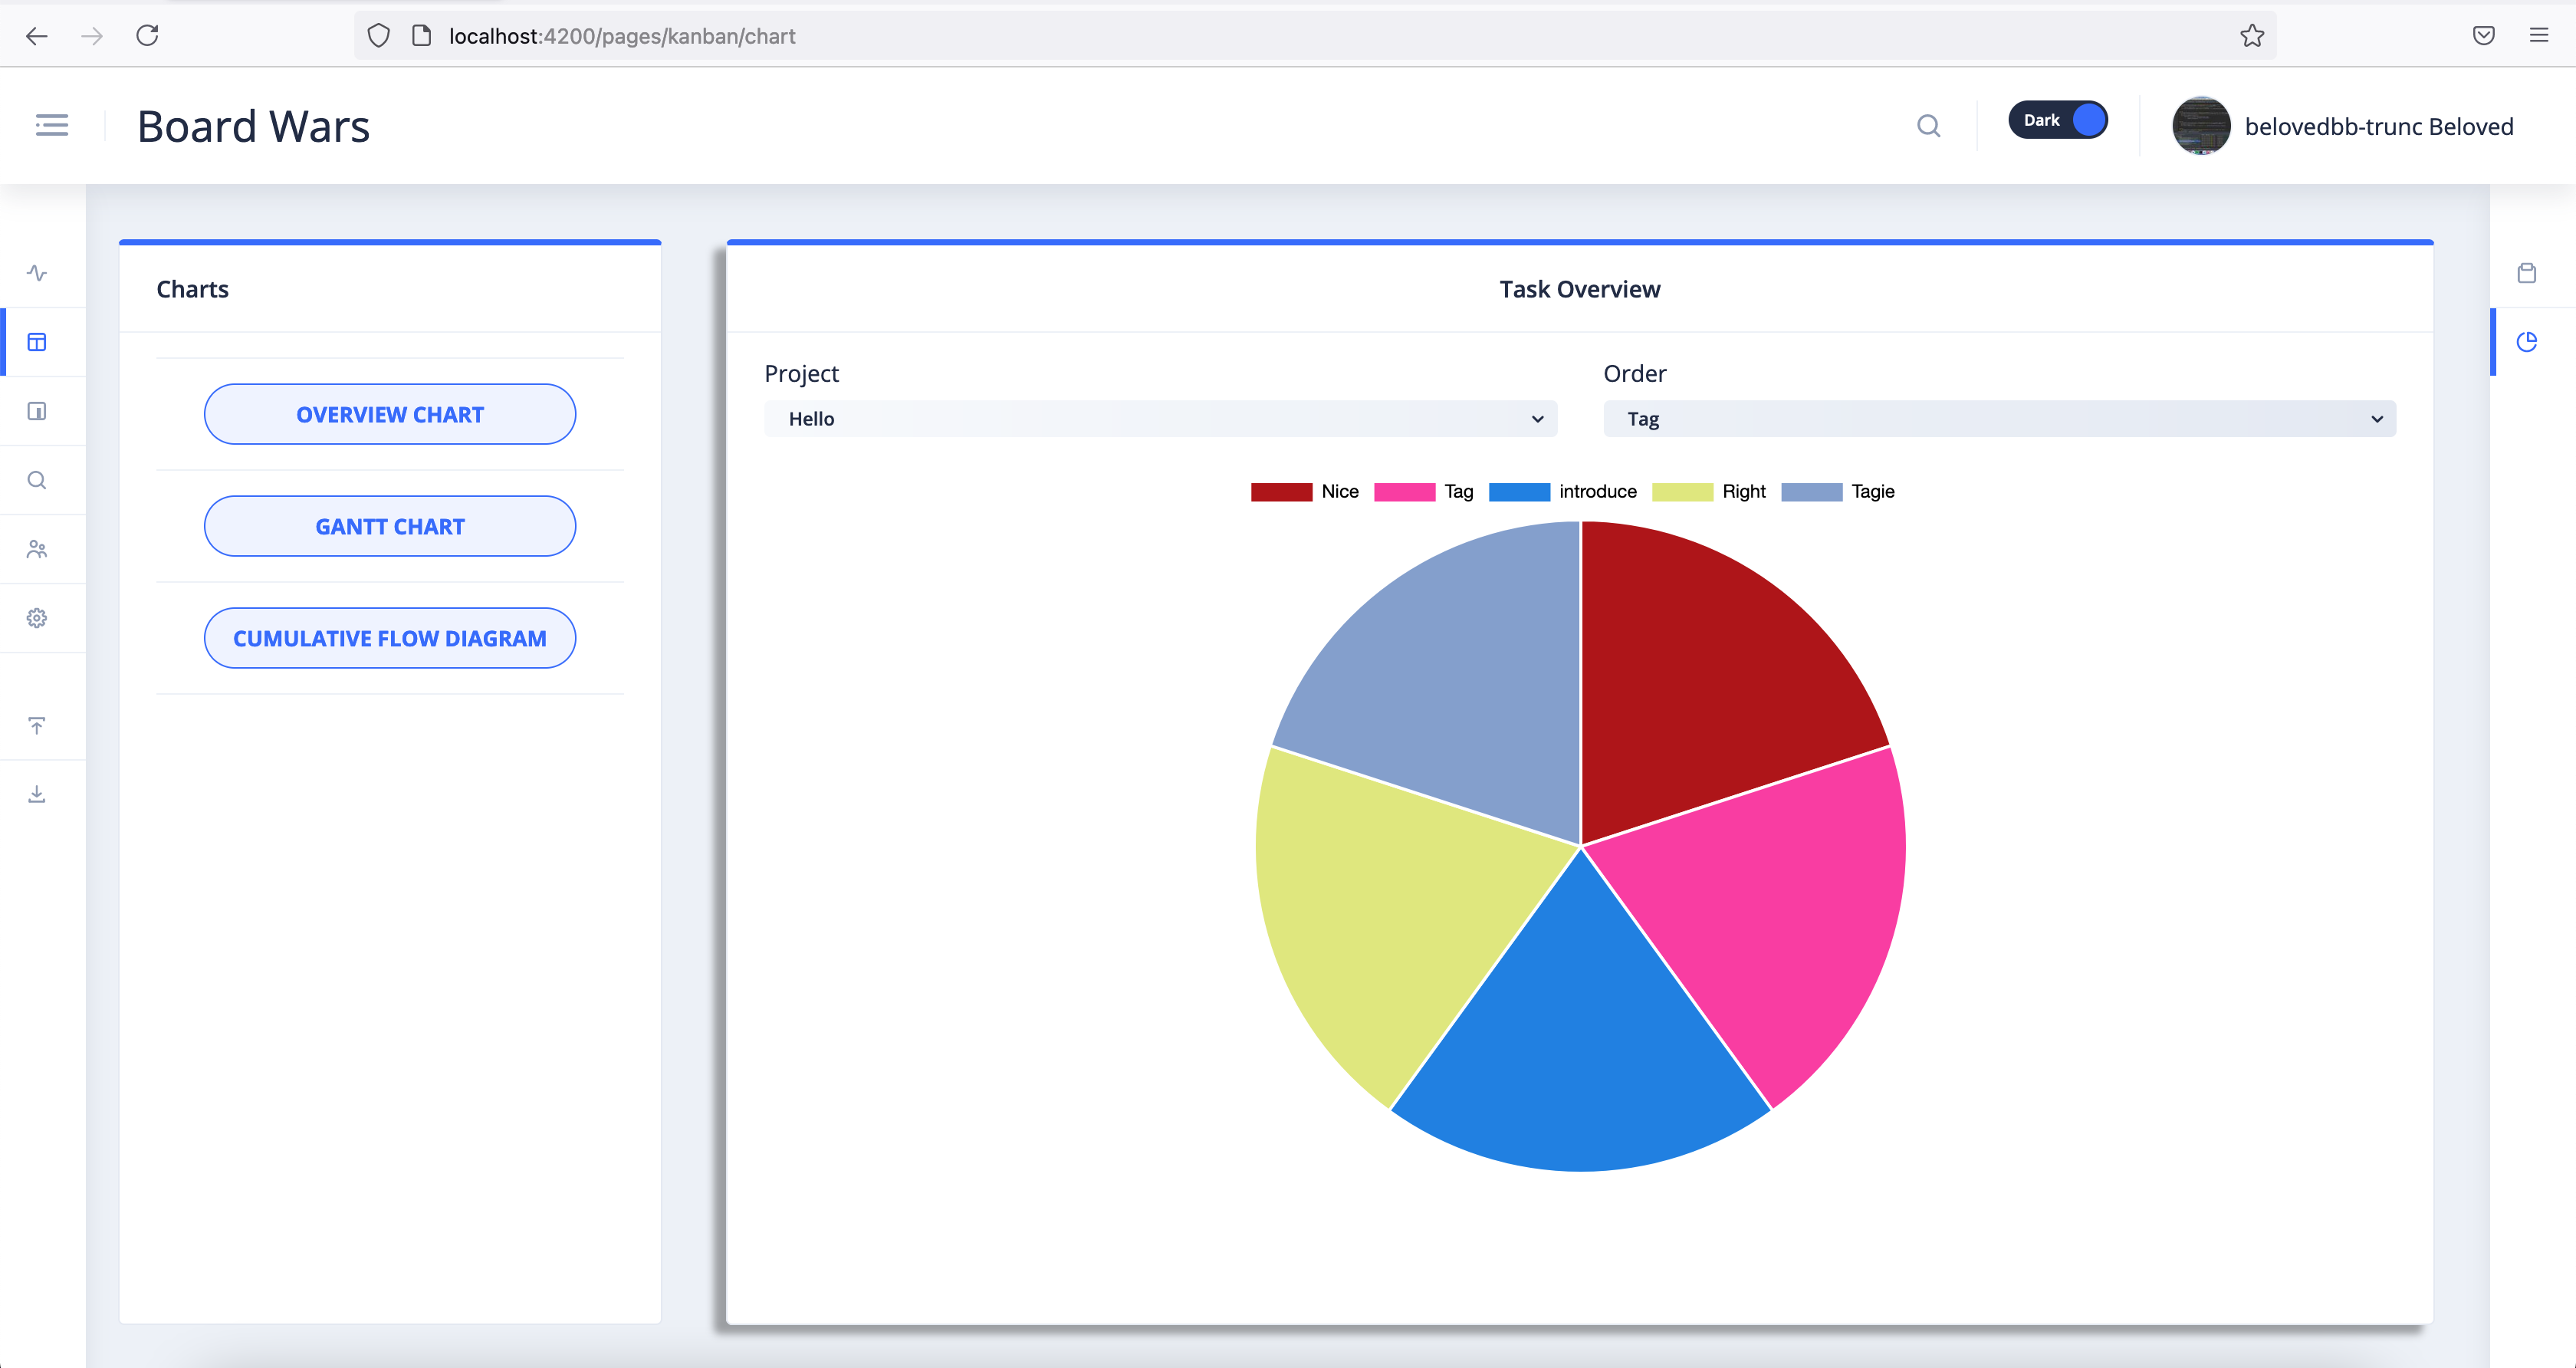Reload the current page

pyautogui.click(x=147, y=36)
